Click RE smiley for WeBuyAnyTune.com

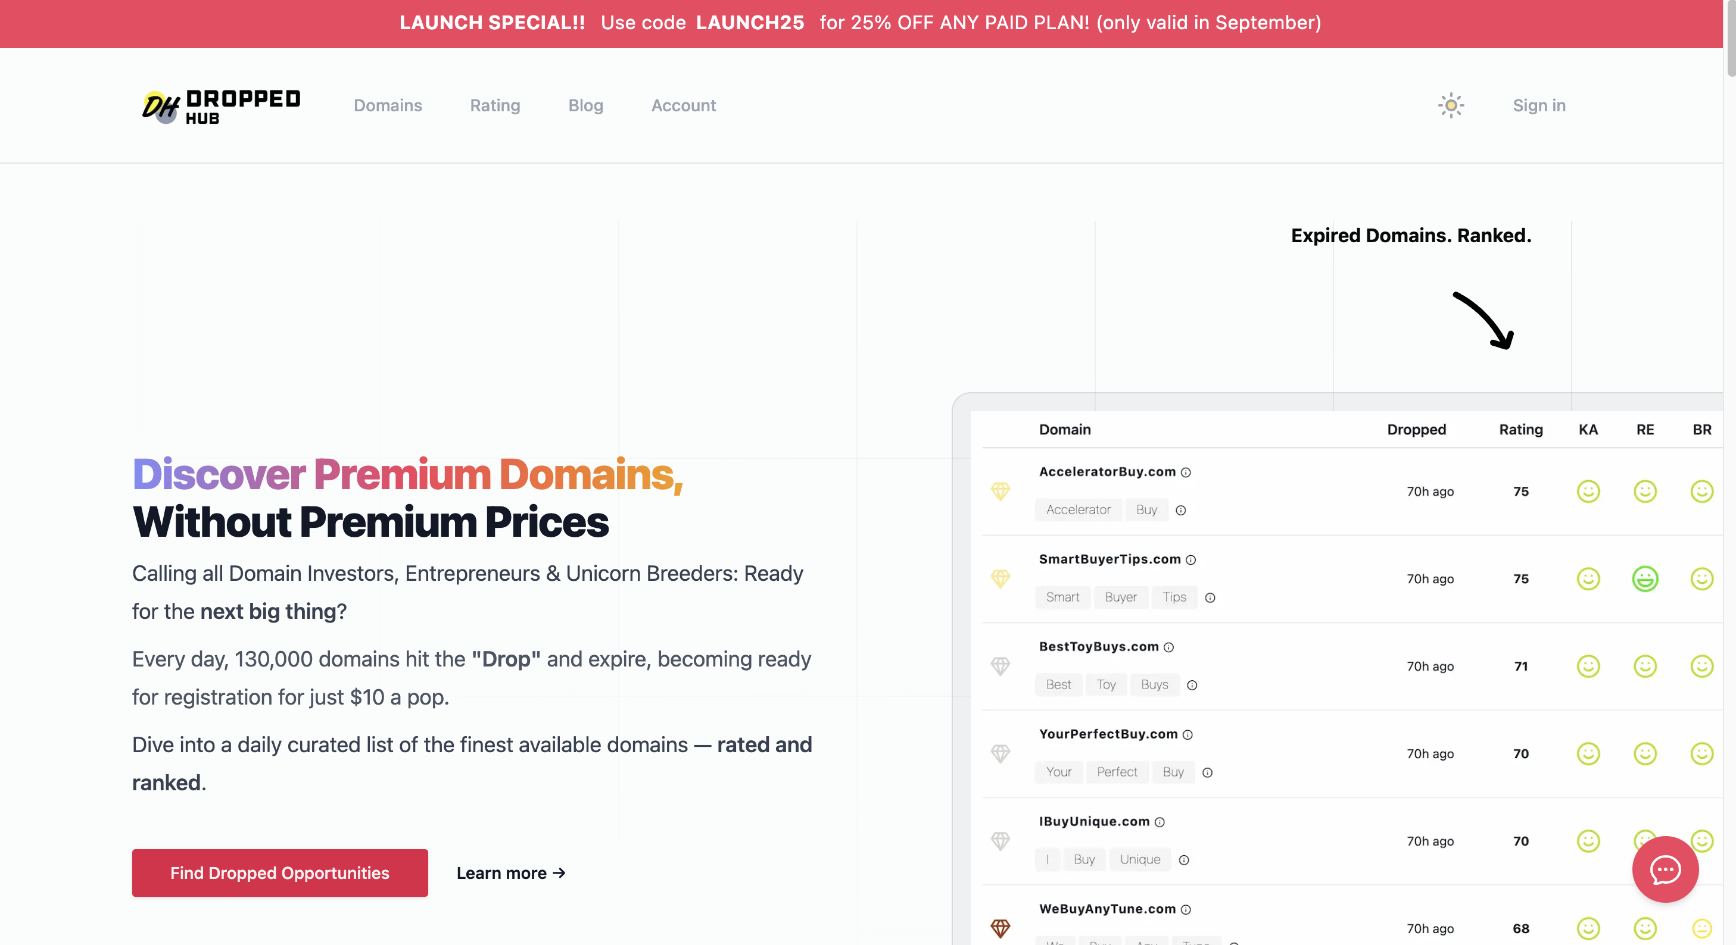coord(1645,929)
